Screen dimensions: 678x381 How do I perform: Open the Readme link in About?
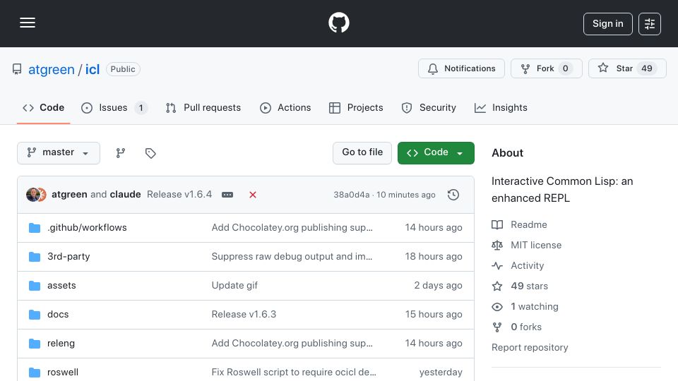click(x=519, y=224)
